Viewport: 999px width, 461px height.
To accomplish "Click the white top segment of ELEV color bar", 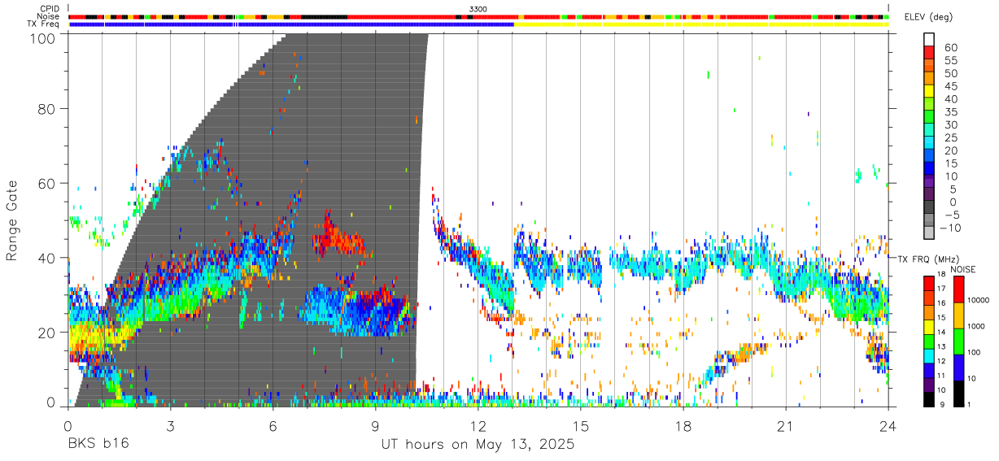I will (929, 38).
